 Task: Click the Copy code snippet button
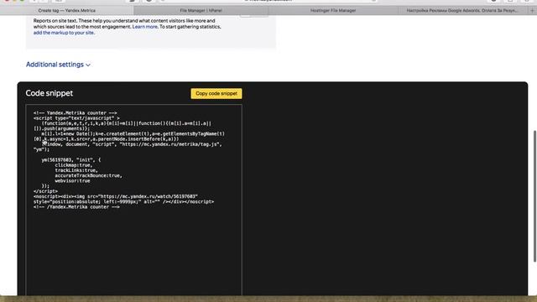pyautogui.click(x=216, y=93)
